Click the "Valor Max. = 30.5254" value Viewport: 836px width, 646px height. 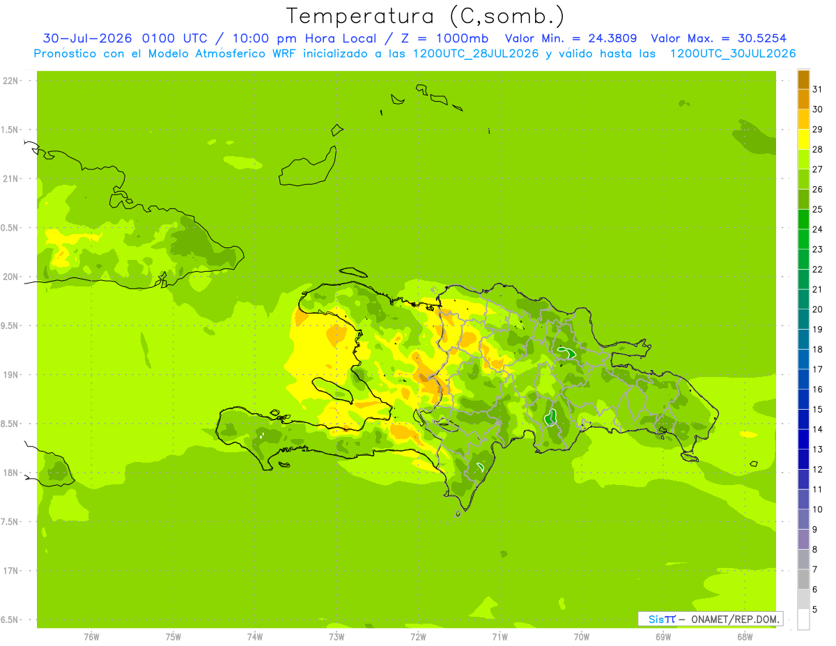tap(719, 38)
